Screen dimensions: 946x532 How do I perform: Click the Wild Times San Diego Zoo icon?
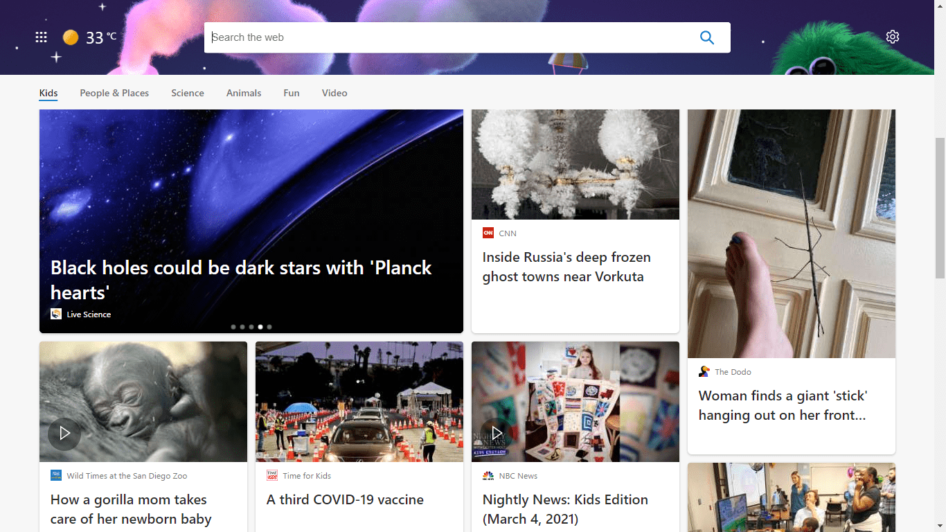point(55,475)
